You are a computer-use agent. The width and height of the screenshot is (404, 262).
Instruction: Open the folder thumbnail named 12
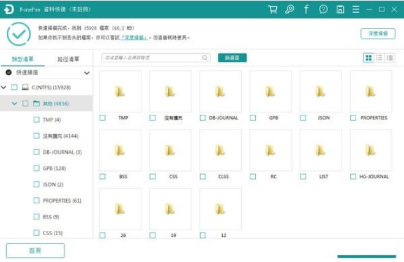(220, 209)
